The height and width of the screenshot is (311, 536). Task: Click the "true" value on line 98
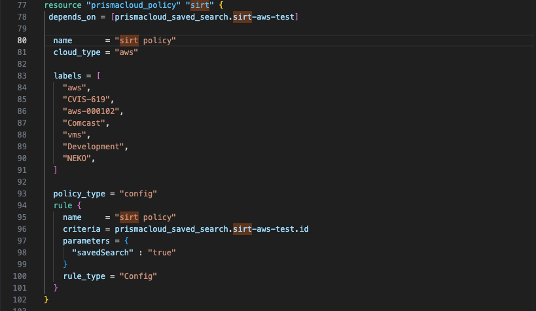(x=162, y=253)
